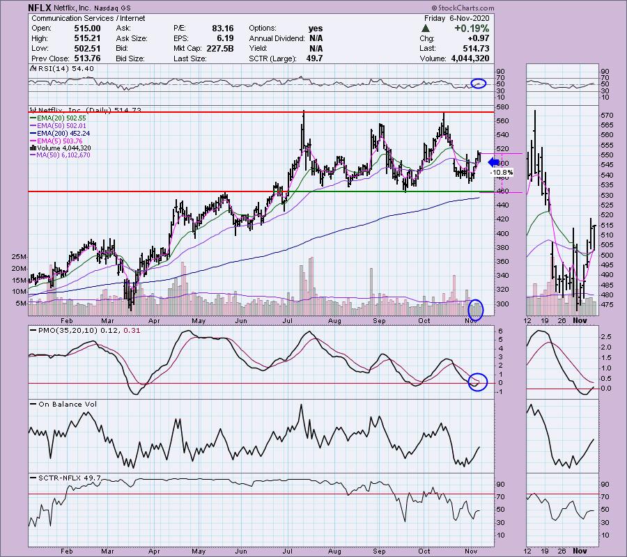The width and height of the screenshot is (627, 557).
Task: Click the Prev Close value '513.76'
Action: coord(87,58)
